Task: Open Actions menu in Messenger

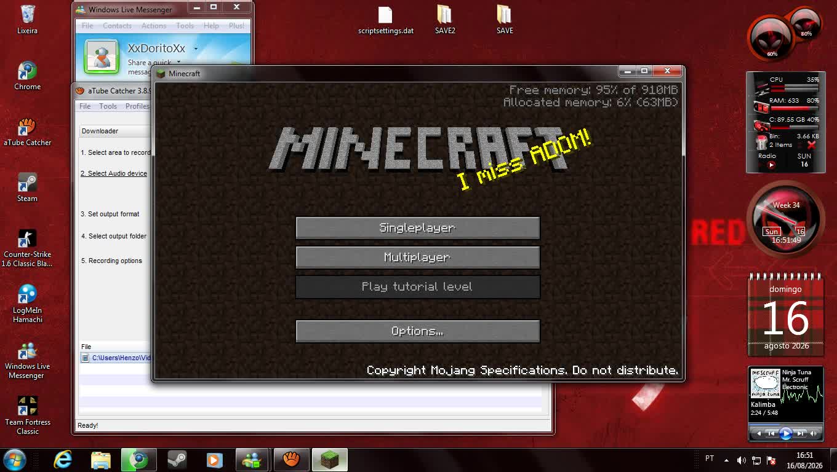Action: coord(154,26)
